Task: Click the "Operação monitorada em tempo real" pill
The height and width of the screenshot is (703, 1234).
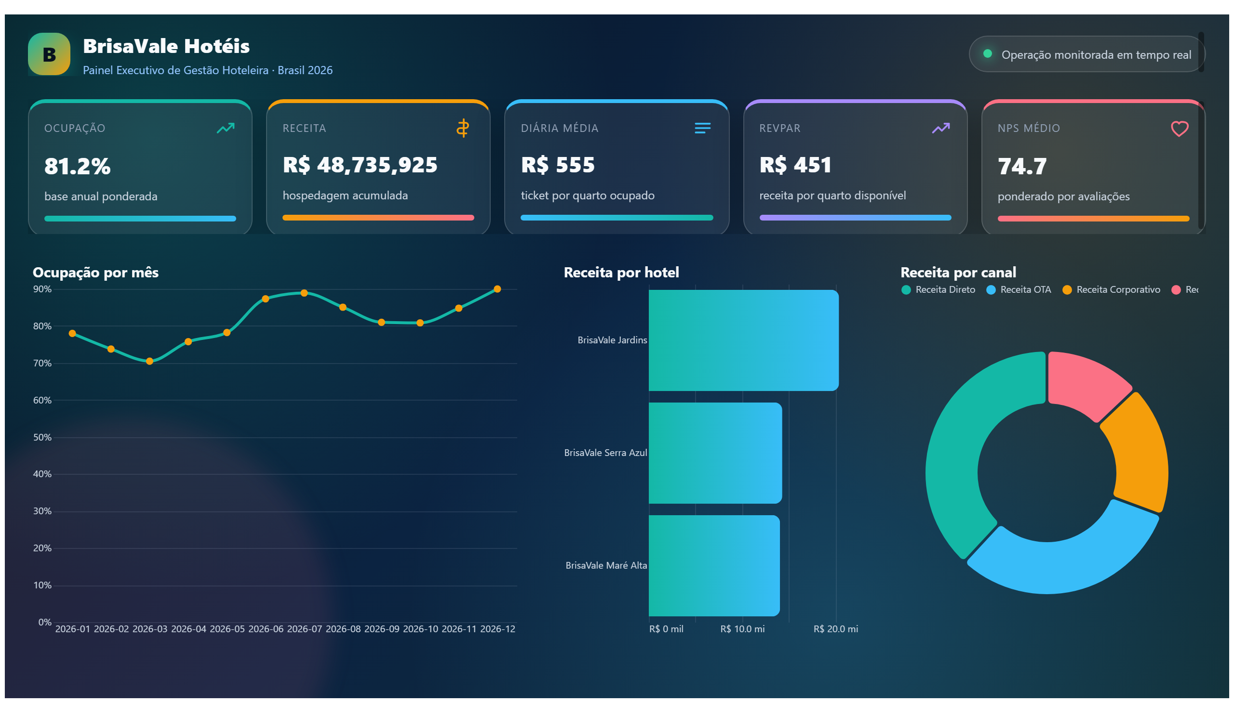Action: pos(1086,54)
